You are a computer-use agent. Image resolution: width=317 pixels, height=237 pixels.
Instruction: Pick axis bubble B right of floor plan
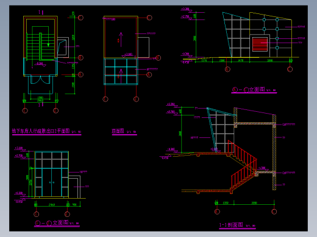(x=80, y=58)
